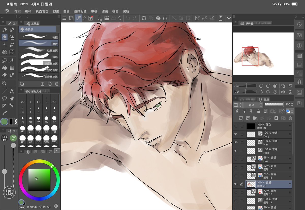This screenshot has height=210, width=305.
Task: Open the palette color dropdown beside blend mode
Action: coord(237,105)
